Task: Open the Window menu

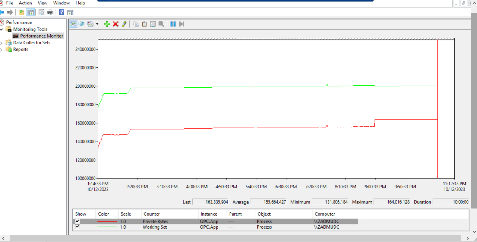Action: [x=61, y=3]
